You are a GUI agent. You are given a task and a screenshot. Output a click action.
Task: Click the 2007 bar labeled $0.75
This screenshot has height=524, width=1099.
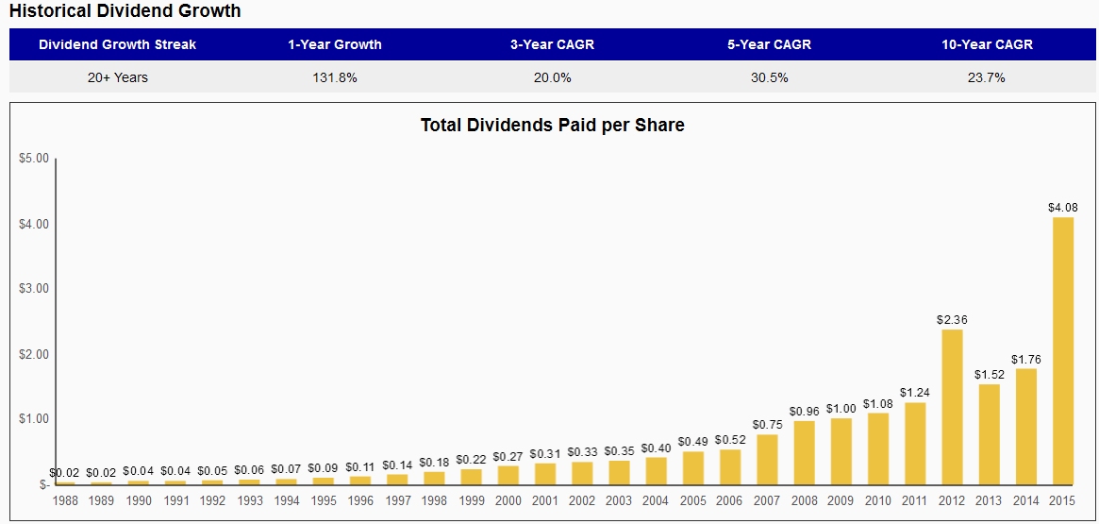point(767,460)
